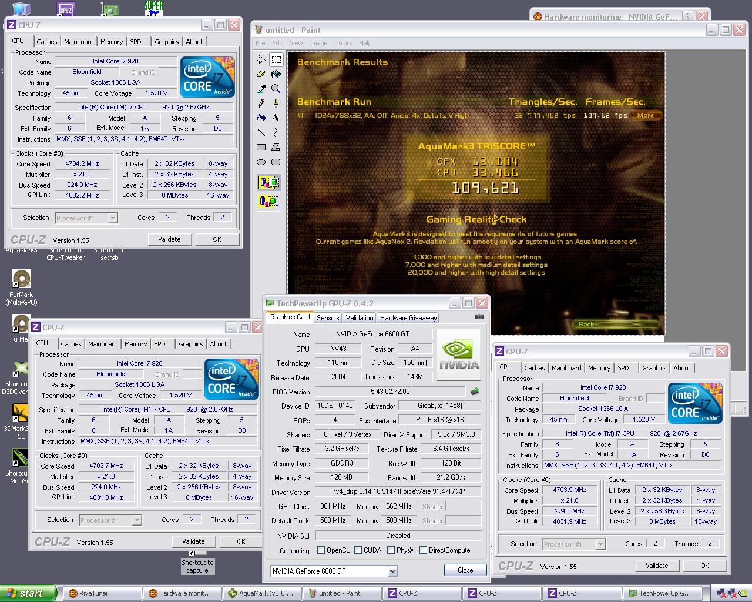
Task: Choose the Fill With Color bucket tool
Action: (x=276, y=74)
